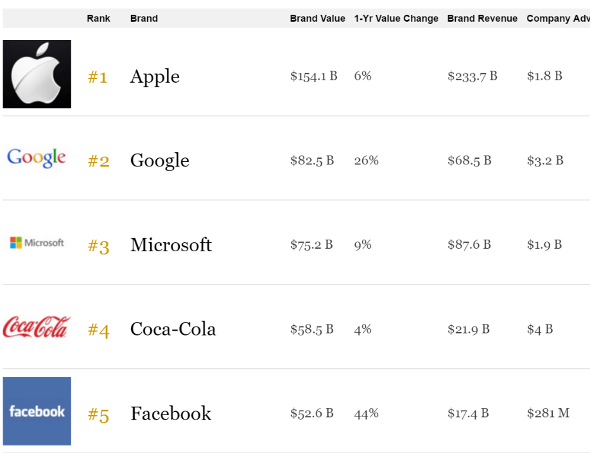This screenshot has width=590, height=453.
Task: Open the Microsoft brand name link
Action: coord(171,245)
